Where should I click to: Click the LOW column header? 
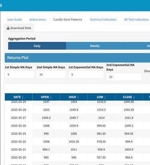coord(101,97)
